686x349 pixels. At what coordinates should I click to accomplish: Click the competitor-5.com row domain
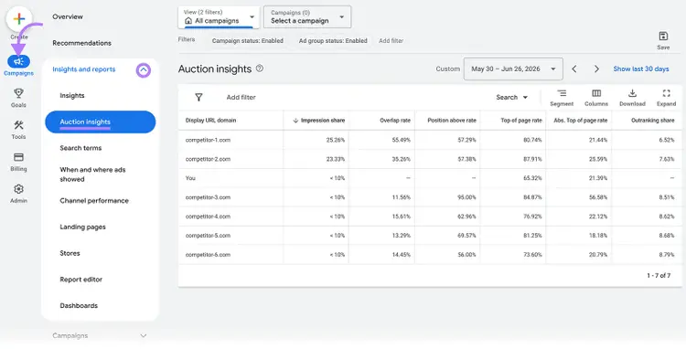208,236
